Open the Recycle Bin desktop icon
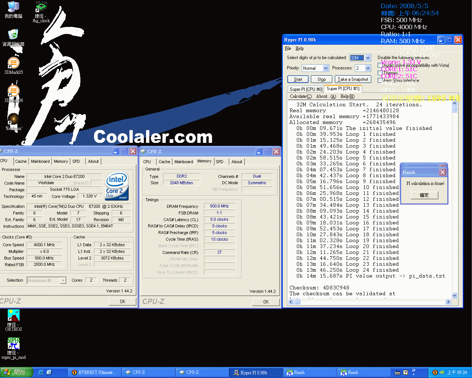The image size is (472, 378). (x=14, y=38)
